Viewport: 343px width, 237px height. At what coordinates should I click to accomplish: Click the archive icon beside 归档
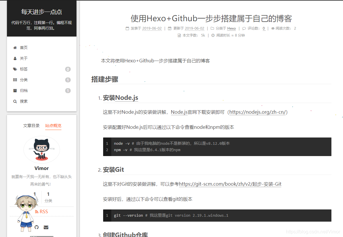click(x=15, y=91)
